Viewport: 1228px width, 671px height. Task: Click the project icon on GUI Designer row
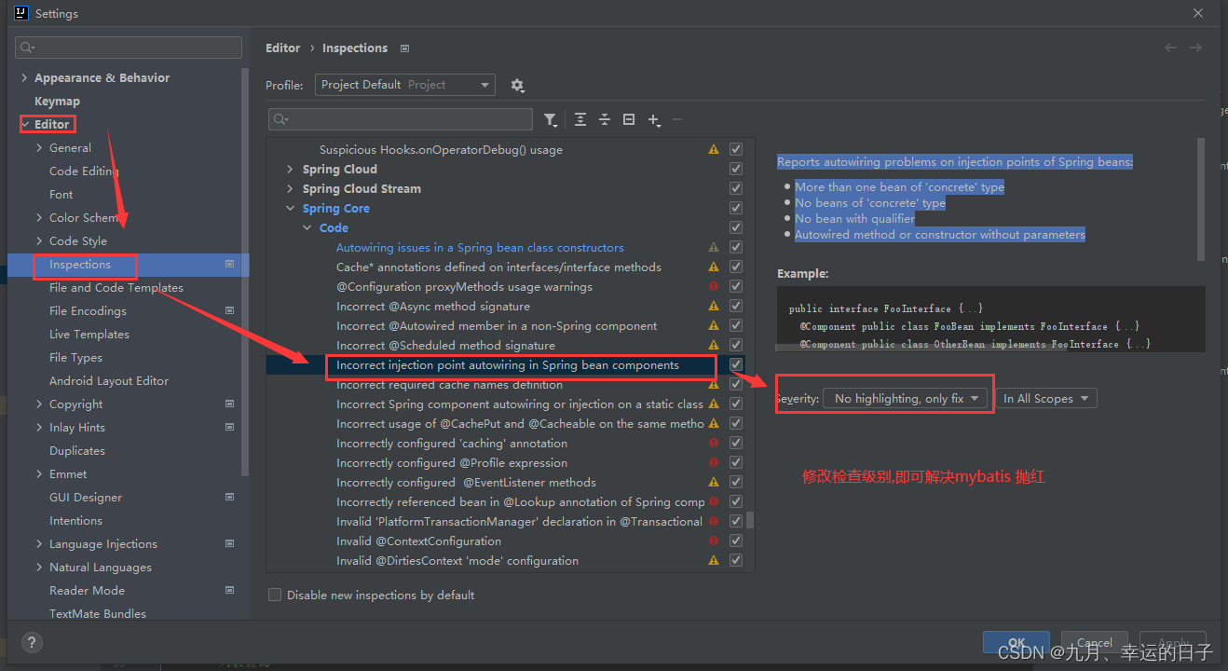point(230,498)
